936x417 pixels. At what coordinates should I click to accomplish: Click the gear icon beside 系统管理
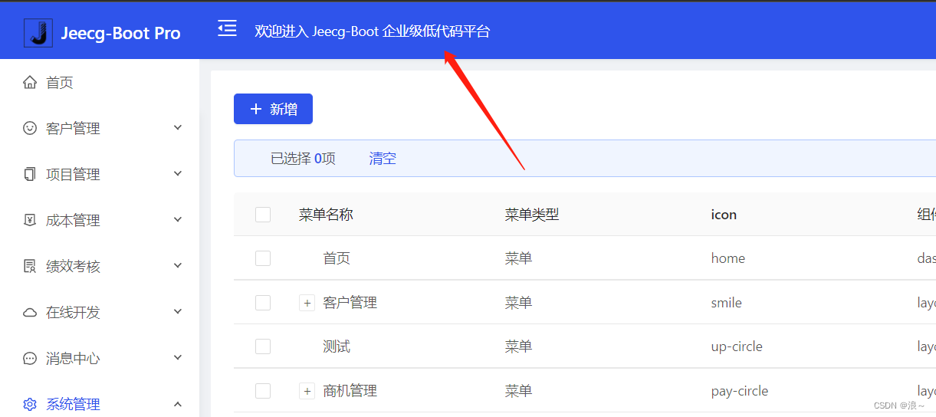tap(30, 404)
